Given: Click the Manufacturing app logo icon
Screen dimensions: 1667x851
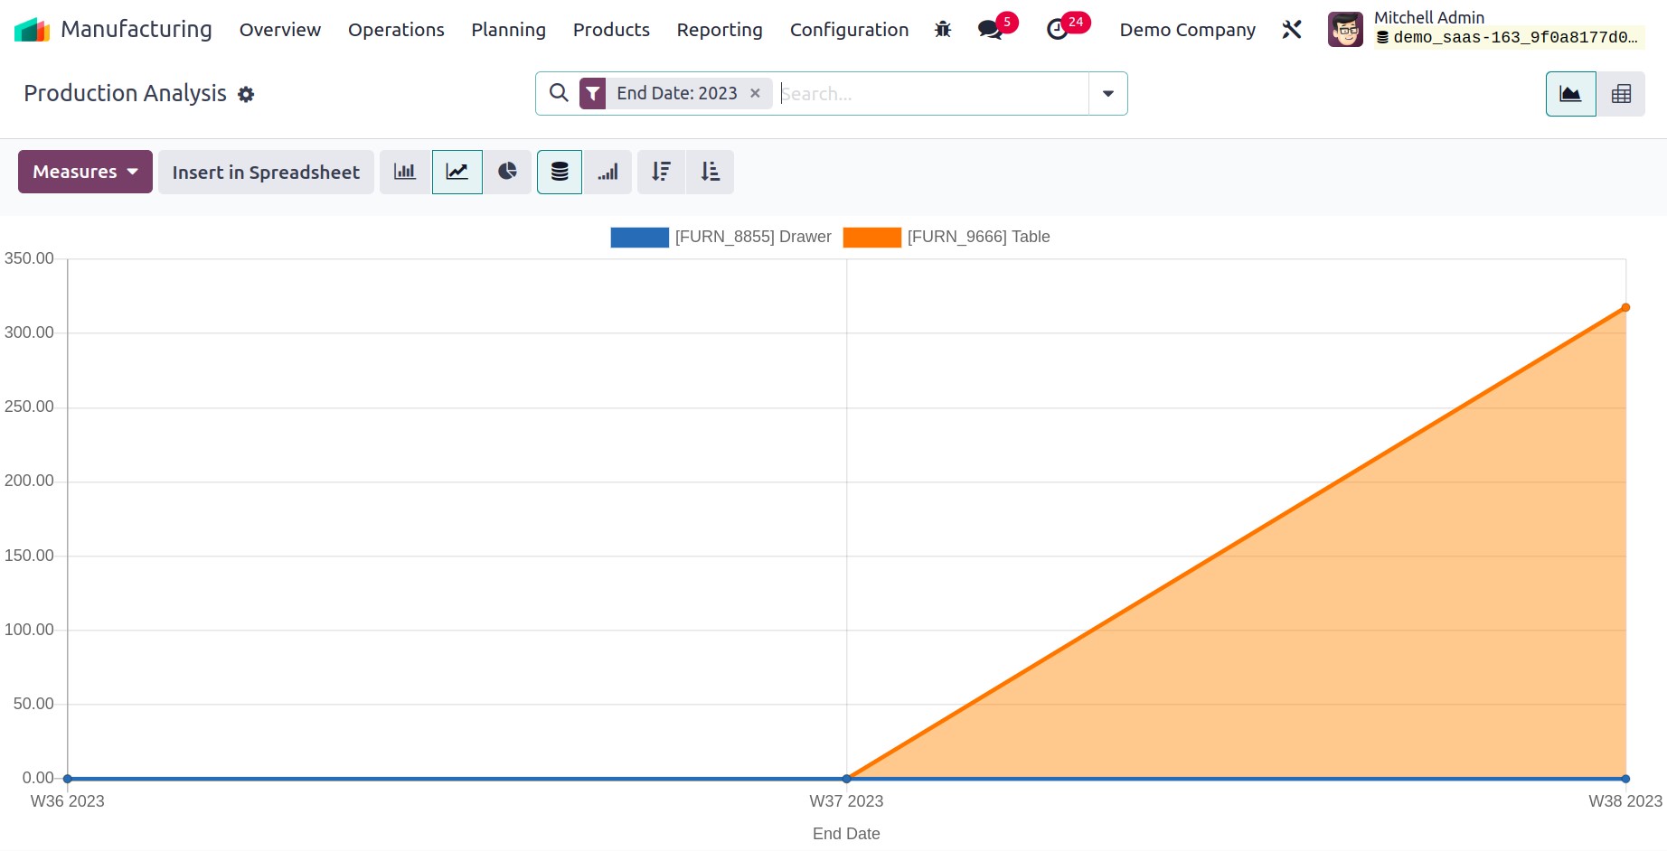Looking at the screenshot, I should 32,30.
